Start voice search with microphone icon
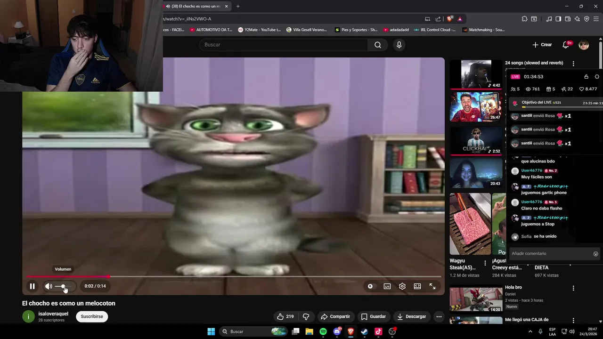Image resolution: width=603 pixels, height=339 pixels. pos(399,45)
